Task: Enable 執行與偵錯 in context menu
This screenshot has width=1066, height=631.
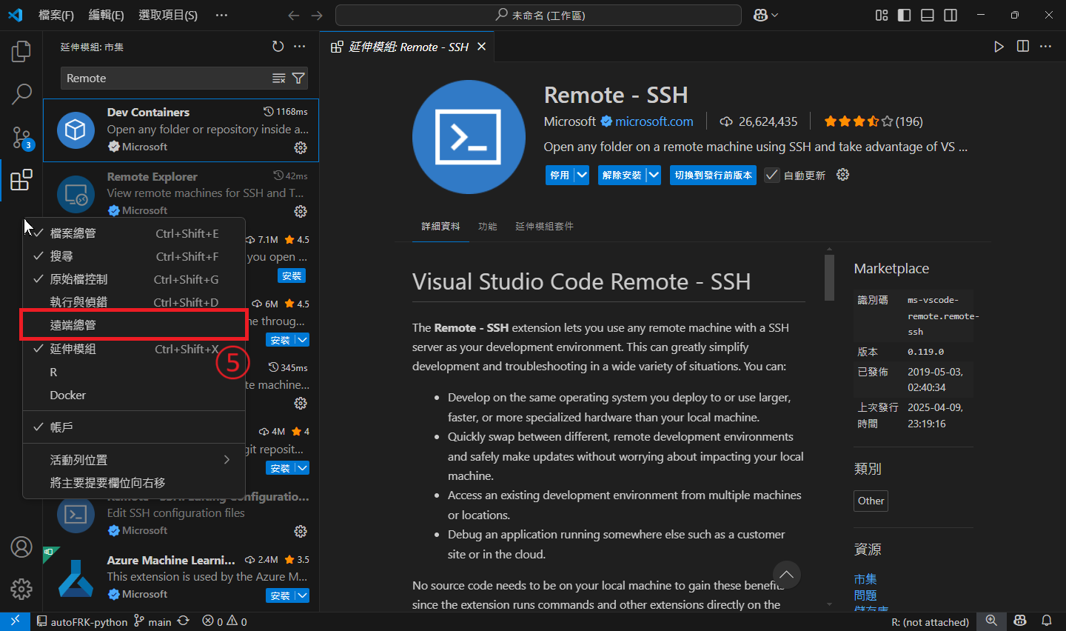Action: [134, 302]
